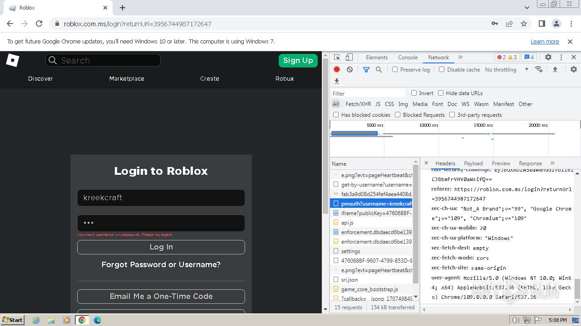Open the Response tab
Screen dimensions: 581x326
tap(530, 163)
